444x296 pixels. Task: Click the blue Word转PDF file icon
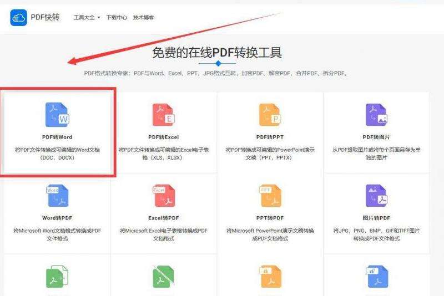coord(57,196)
